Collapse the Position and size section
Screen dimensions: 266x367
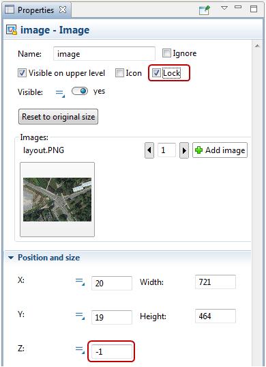click(11, 258)
